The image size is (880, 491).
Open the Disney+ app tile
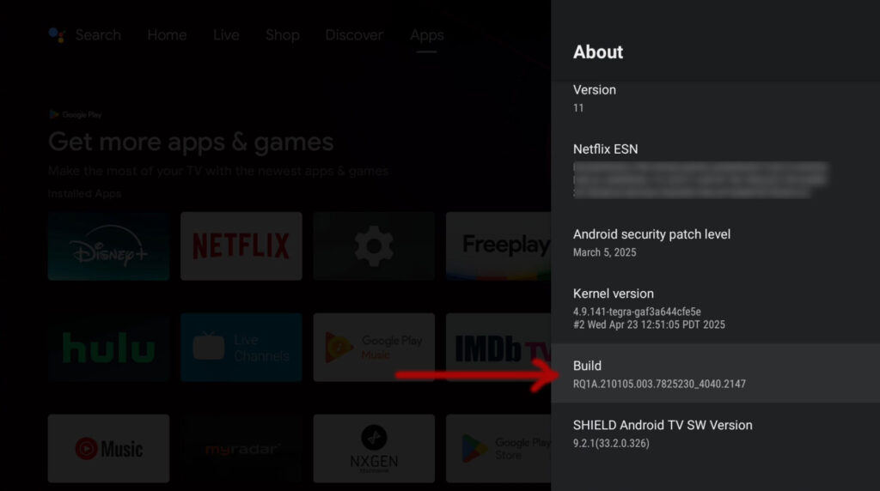[108, 246]
